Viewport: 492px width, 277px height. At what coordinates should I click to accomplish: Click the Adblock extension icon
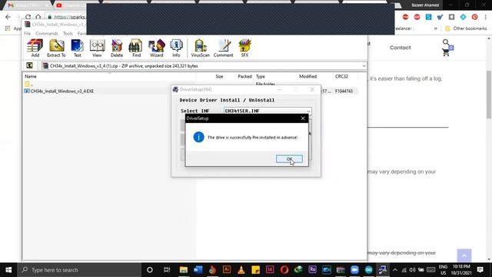pos(417,17)
